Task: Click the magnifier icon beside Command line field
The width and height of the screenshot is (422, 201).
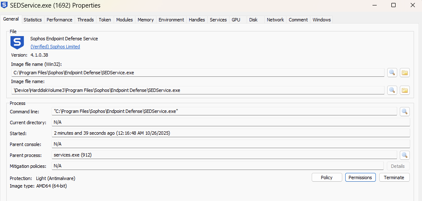Action: (x=404, y=111)
